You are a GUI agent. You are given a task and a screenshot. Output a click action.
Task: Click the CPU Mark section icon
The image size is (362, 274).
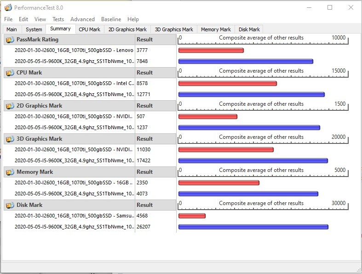(10, 73)
